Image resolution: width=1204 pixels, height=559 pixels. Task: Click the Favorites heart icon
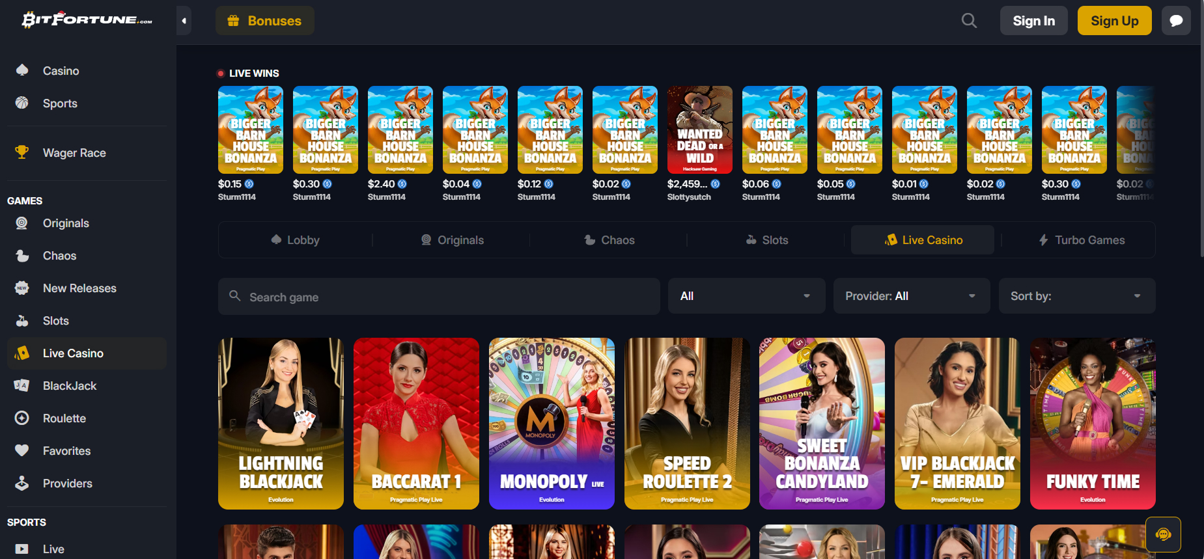(22, 450)
